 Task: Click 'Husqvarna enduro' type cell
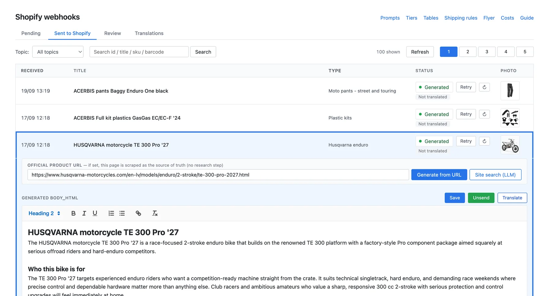pos(348,145)
